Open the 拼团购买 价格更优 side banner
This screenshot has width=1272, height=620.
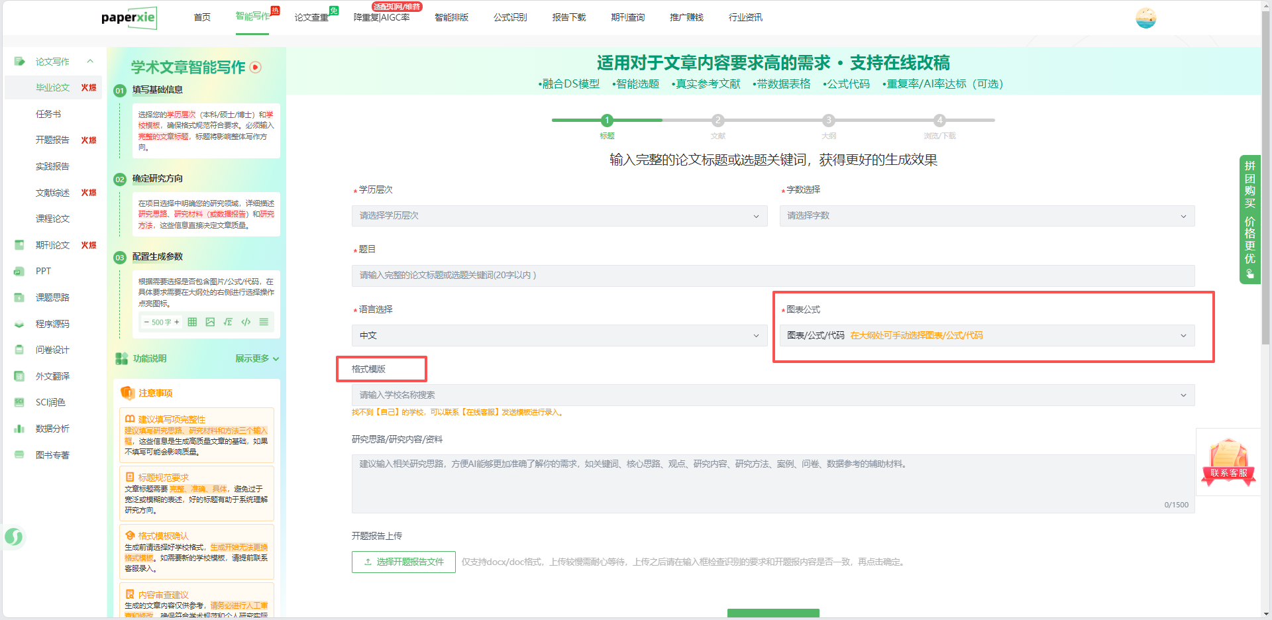[1249, 219]
